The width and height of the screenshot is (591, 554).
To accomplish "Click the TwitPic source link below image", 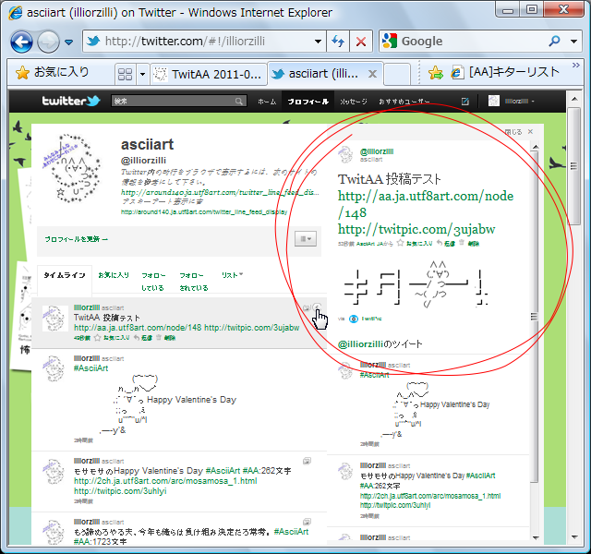I will (371, 319).
